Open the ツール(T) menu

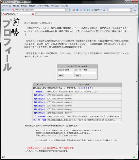click(x=55, y=6)
